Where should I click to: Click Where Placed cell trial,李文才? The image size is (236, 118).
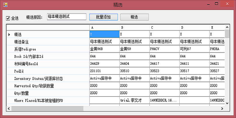tap(134, 100)
